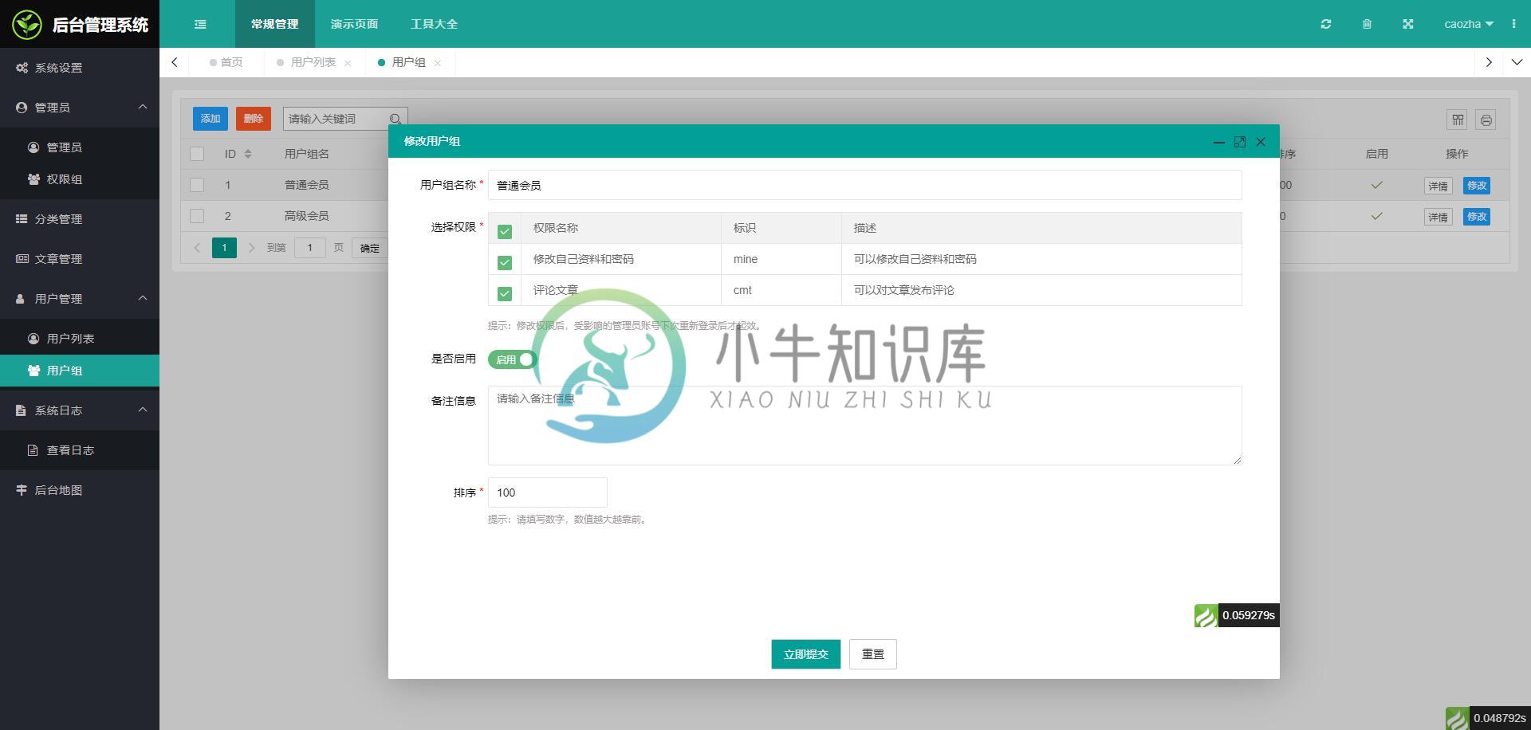1531x730 pixels.
Task: Toggle the 启用 switch off
Action: [x=513, y=359]
